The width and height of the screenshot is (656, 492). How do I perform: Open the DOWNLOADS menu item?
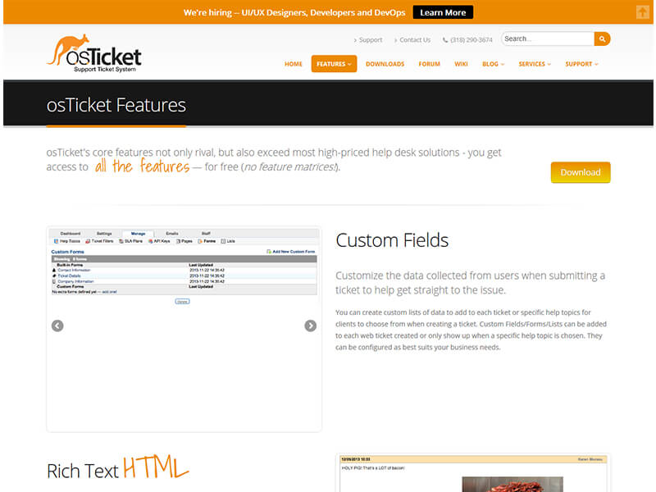[x=385, y=64]
